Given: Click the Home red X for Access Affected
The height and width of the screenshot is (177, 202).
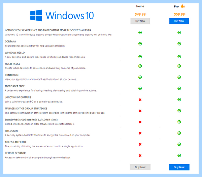Looking at the screenshot, I should point(140,144).
